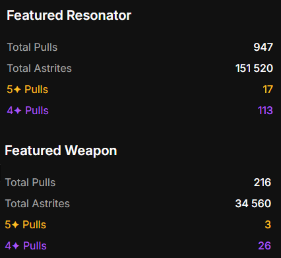Click the Resonator Total Pulls label
The width and height of the screenshot is (281, 258).
pos(32,47)
